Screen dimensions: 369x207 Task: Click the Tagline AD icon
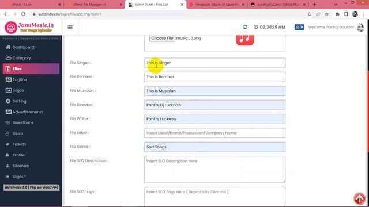pos(8,79)
